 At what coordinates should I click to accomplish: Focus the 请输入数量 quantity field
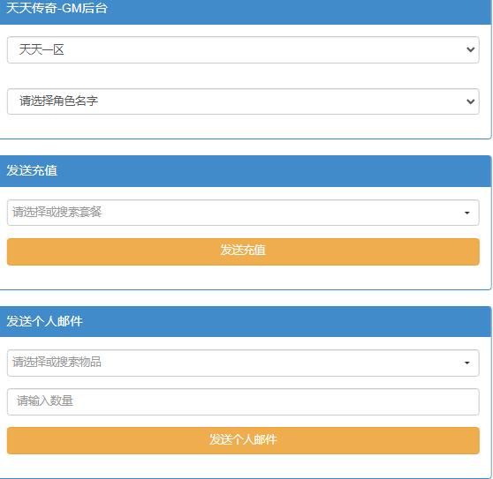click(243, 401)
